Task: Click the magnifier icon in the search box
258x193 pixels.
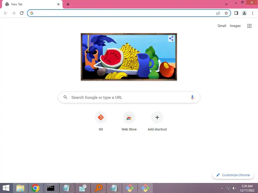Action: click(65, 97)
